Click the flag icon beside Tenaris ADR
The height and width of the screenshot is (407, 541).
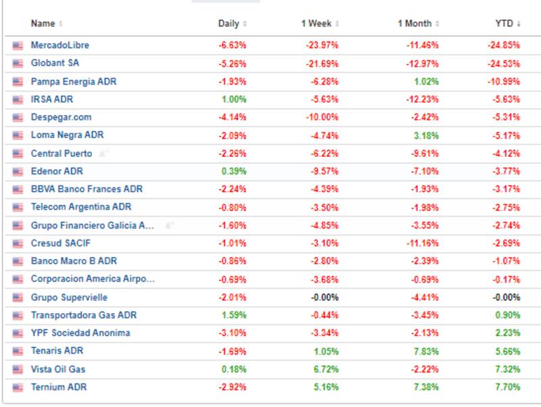point(18,352)
